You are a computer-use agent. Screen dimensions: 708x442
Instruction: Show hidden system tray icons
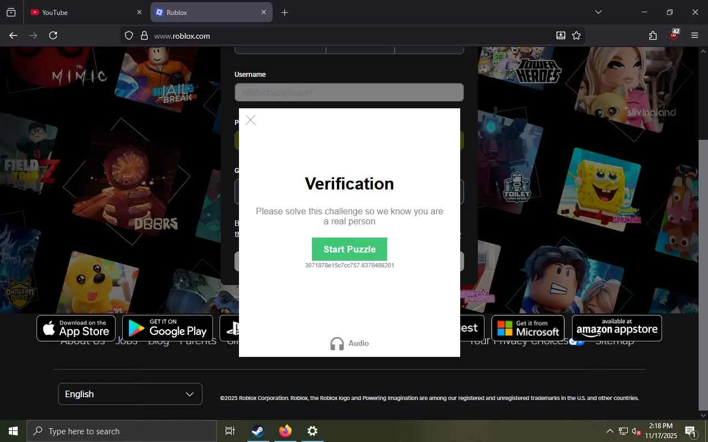tap(610, 431)
